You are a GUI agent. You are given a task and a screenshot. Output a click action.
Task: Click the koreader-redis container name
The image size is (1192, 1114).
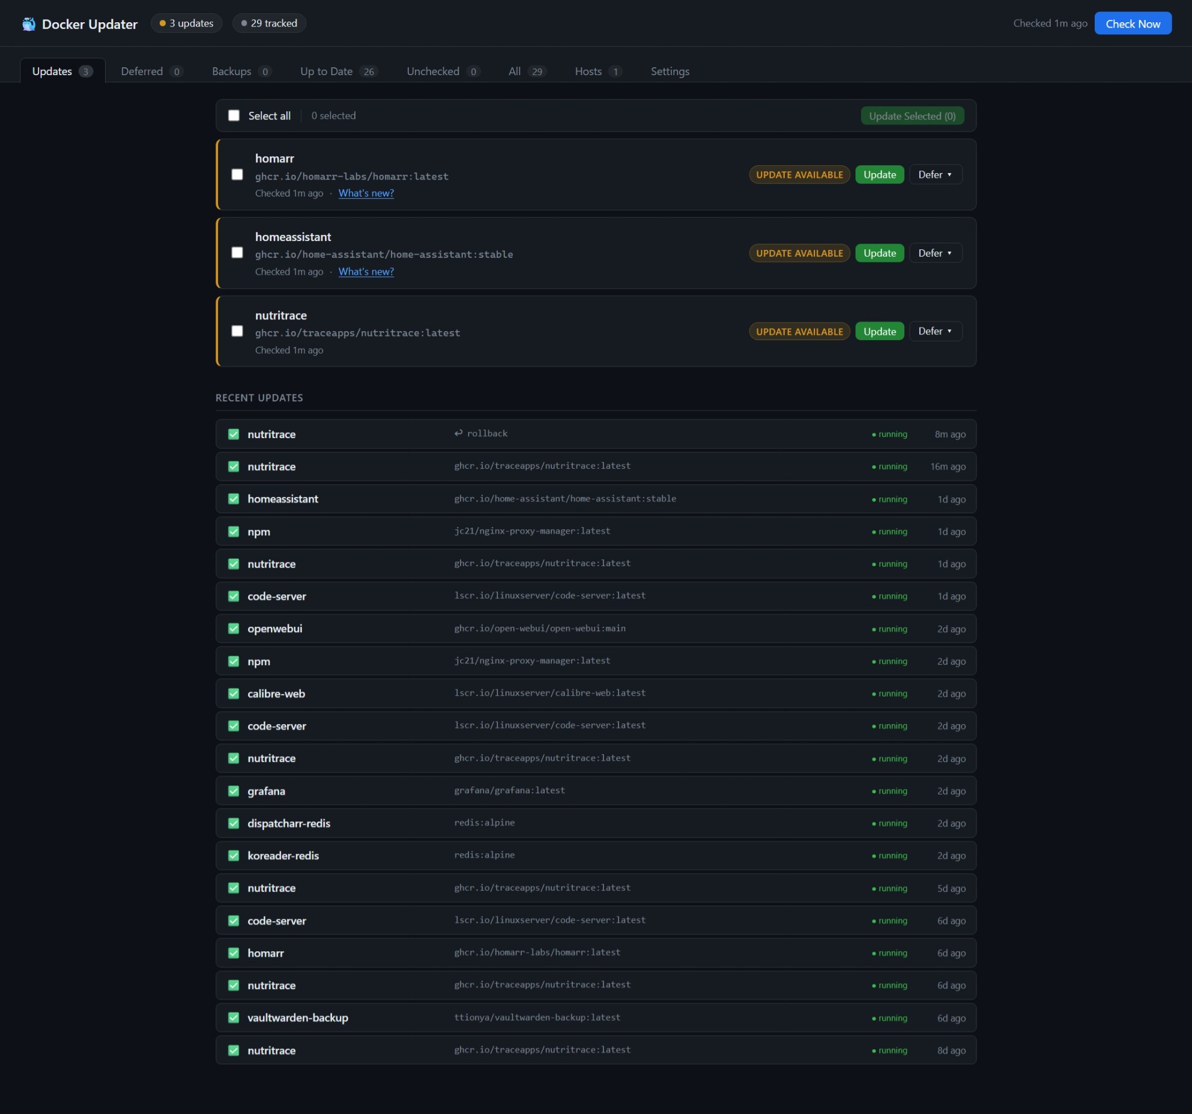tap(283, 856)
